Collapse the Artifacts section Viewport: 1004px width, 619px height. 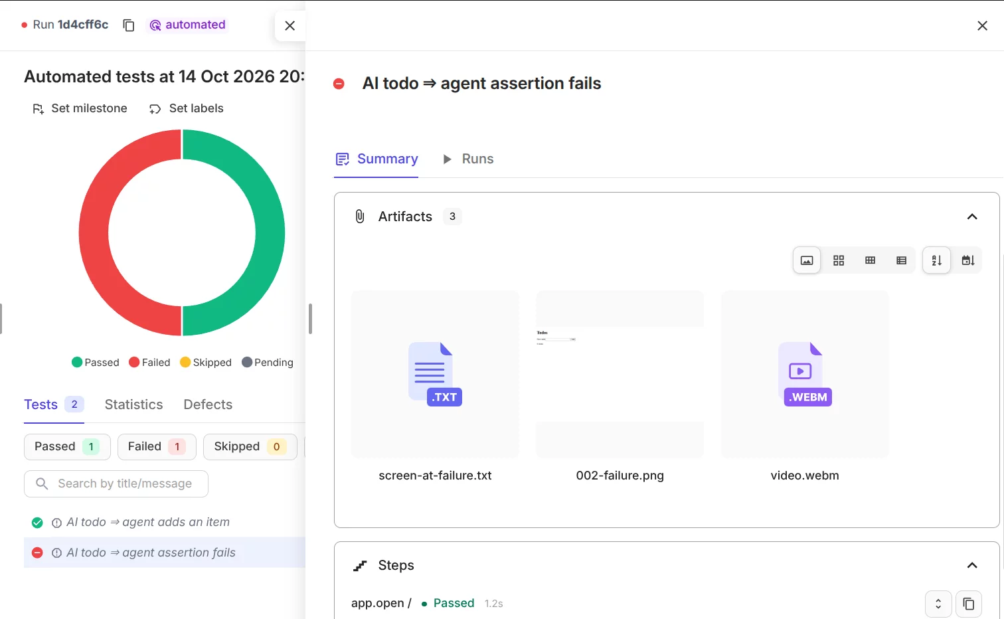972,217
